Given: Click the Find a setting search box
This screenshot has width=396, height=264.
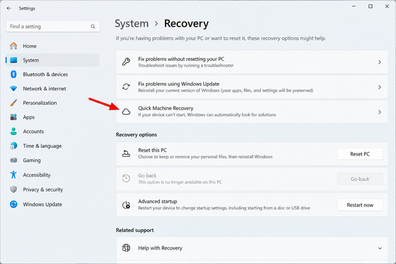Looking at the screenshot, I should (x=53, y=27).
